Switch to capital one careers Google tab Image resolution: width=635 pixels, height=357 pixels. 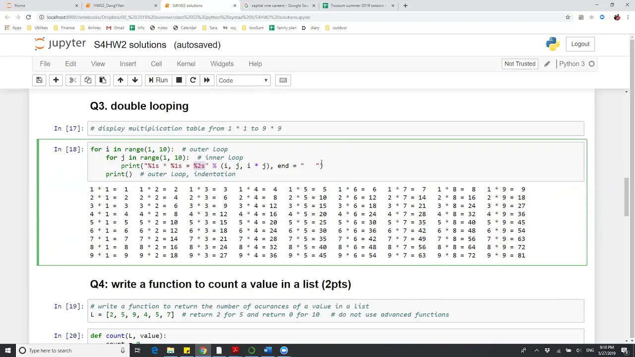pos(280,5)
